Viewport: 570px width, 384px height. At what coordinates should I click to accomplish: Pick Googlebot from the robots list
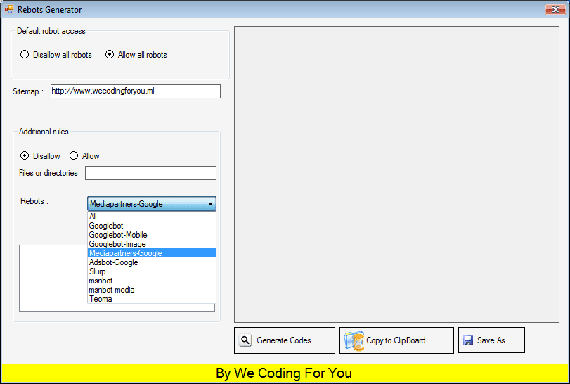[x=152, y=226]
